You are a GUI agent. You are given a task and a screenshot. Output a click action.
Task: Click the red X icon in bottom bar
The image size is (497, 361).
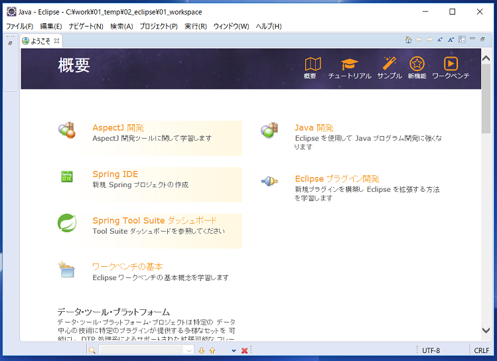[x=244, y=350]
